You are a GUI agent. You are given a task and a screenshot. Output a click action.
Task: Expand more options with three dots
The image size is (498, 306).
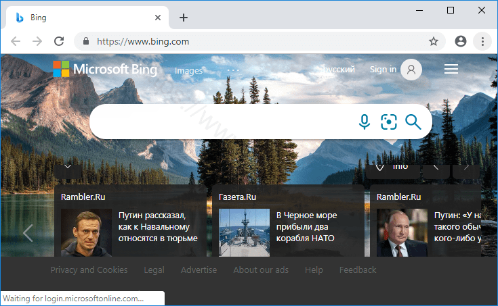tap(233, 70)
